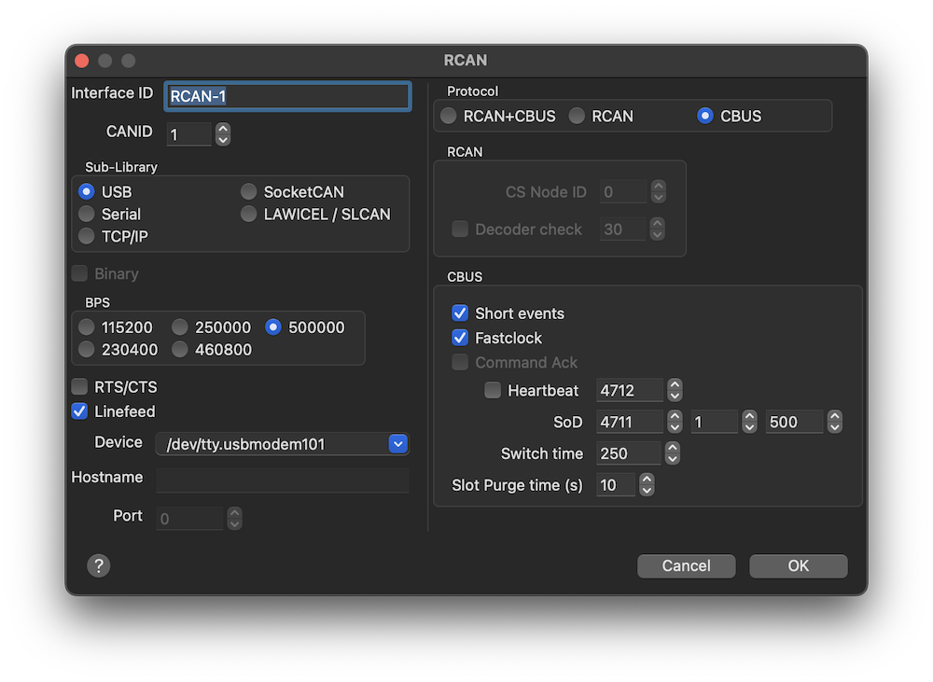Click the CANID stepper arrows
933x682 pixels.
tap(222, 134)
